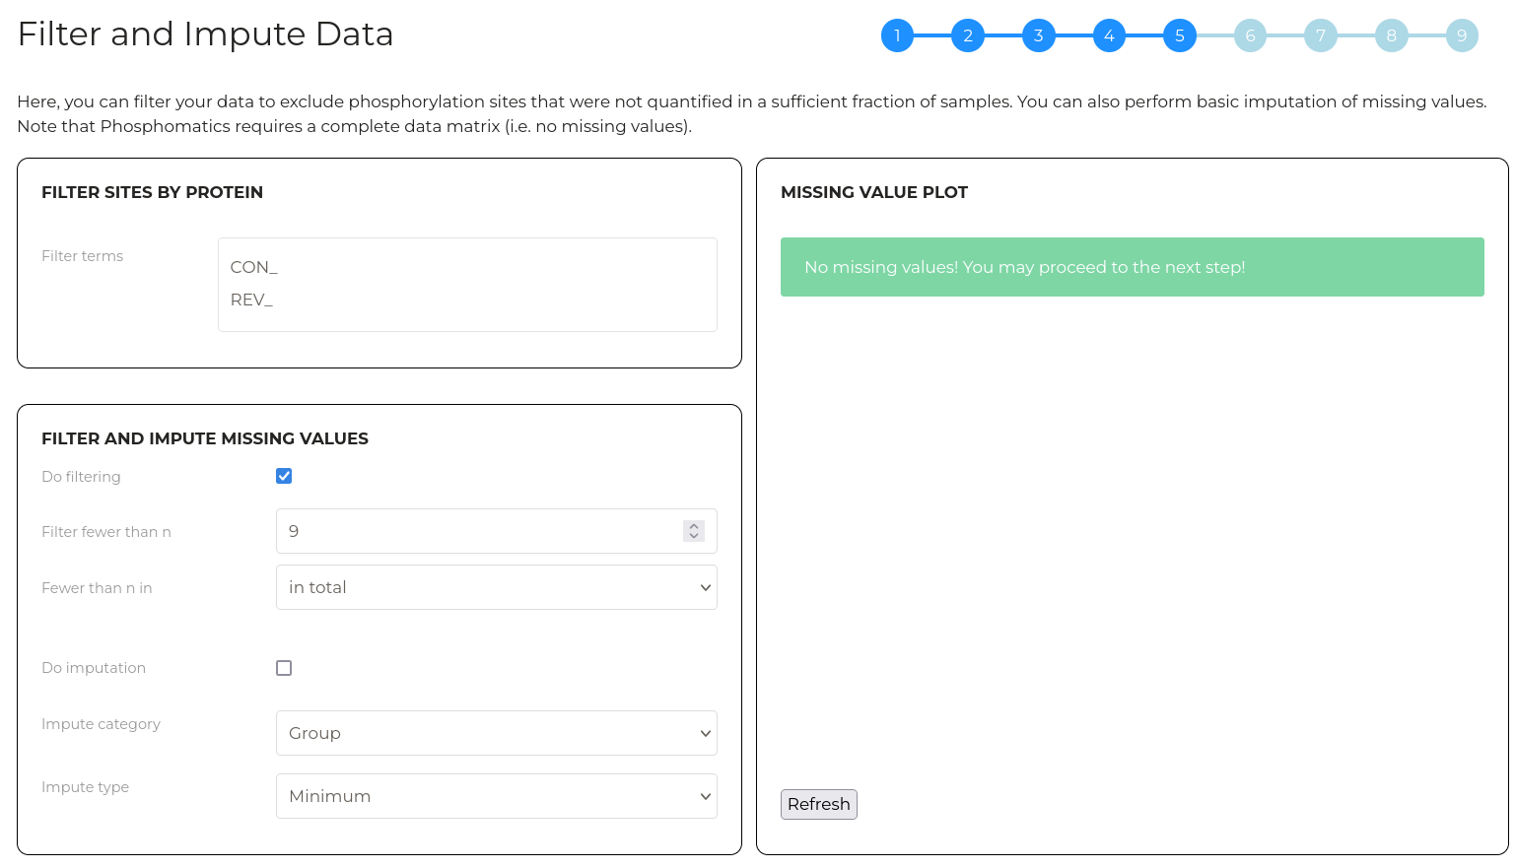The height and width of the screenshot is (868, 1516).
Task: Click the 'No missing values' green message
Action: pyautogui.click(x=1133, y=267)
